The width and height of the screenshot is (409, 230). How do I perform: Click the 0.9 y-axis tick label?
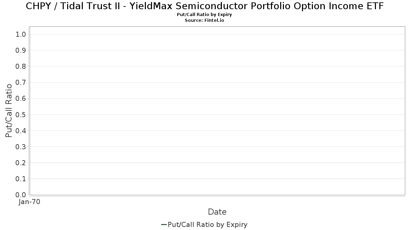click(21, 50)
